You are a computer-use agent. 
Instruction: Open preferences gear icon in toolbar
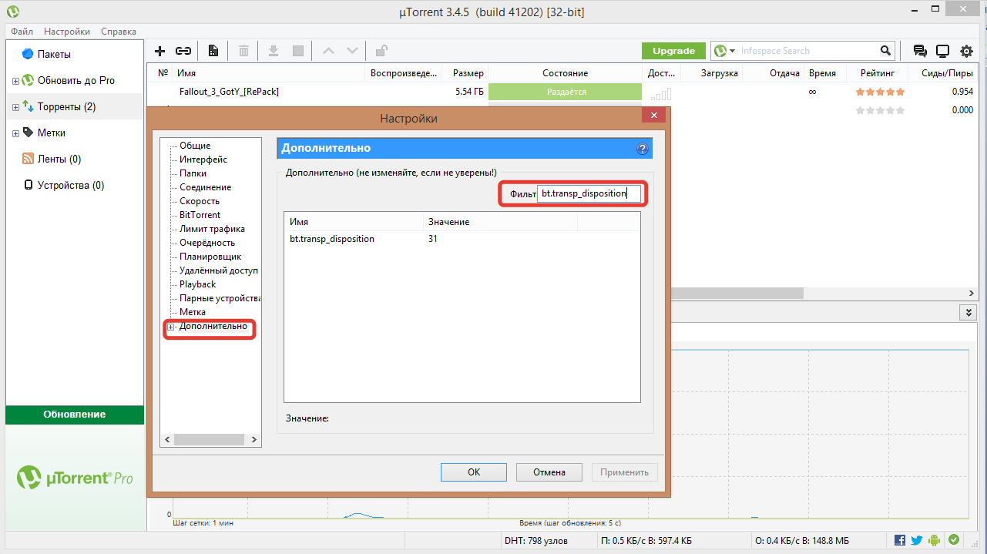tap(966, 51)
